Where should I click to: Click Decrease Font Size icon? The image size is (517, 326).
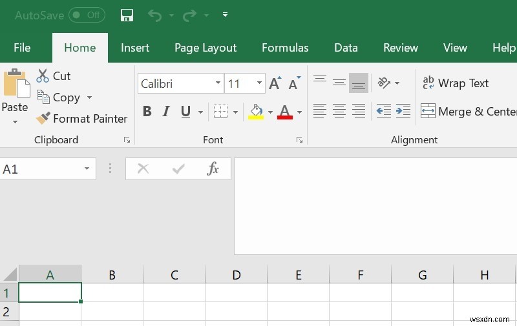point(295,83)
